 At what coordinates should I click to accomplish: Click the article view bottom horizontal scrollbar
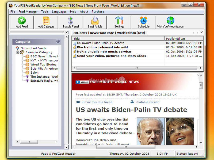point(126,147)
